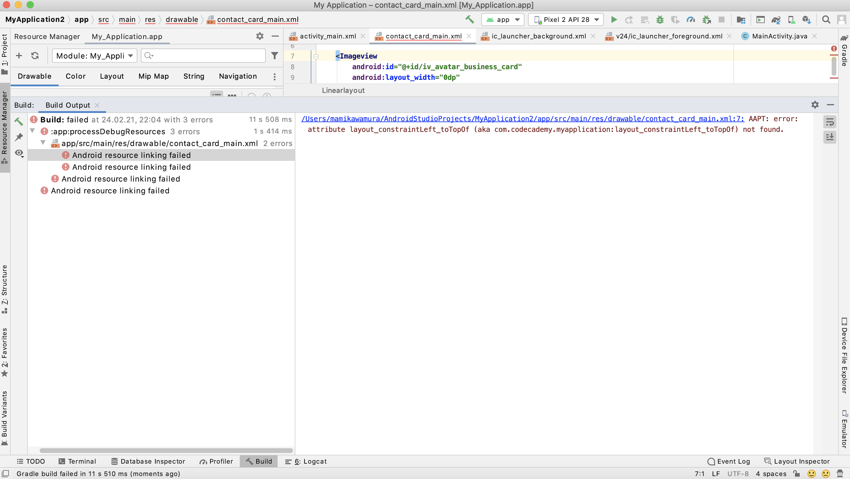Screen dimensions: 850x479
Task: Click the refresh icon in Resource Manager
Action: (x=35, y=56)
